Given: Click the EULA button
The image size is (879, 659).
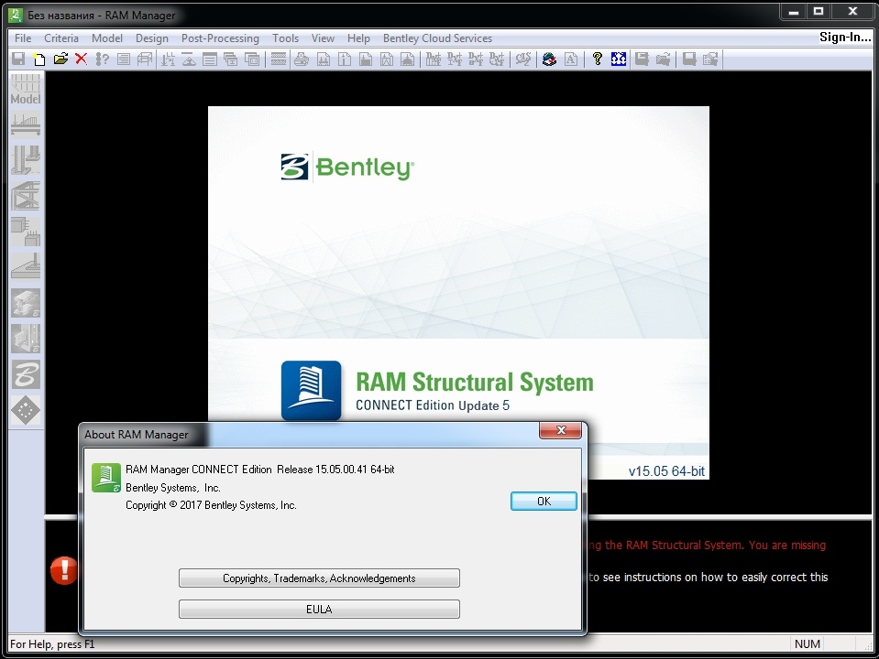Looking at the screenshot, I should point(319,610).
